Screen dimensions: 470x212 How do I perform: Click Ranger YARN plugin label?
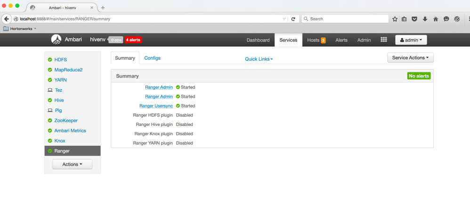tap(153, 143)
